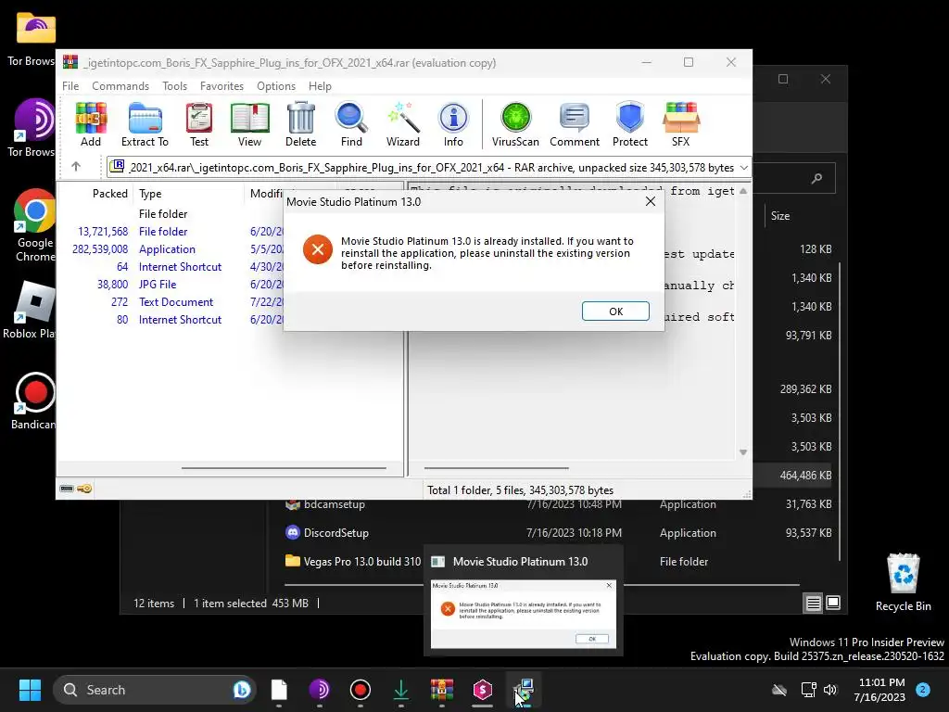The image size is (949, 712).
Task: Click the Movie Studio Platinum preview thumbnail
Action: [x=524, y=614]
